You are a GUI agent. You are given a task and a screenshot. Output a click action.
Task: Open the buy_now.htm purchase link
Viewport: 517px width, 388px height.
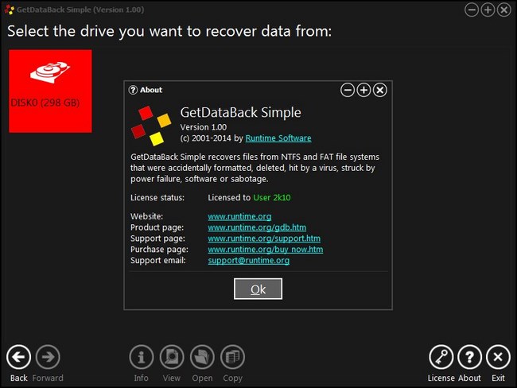pos(266,250)
